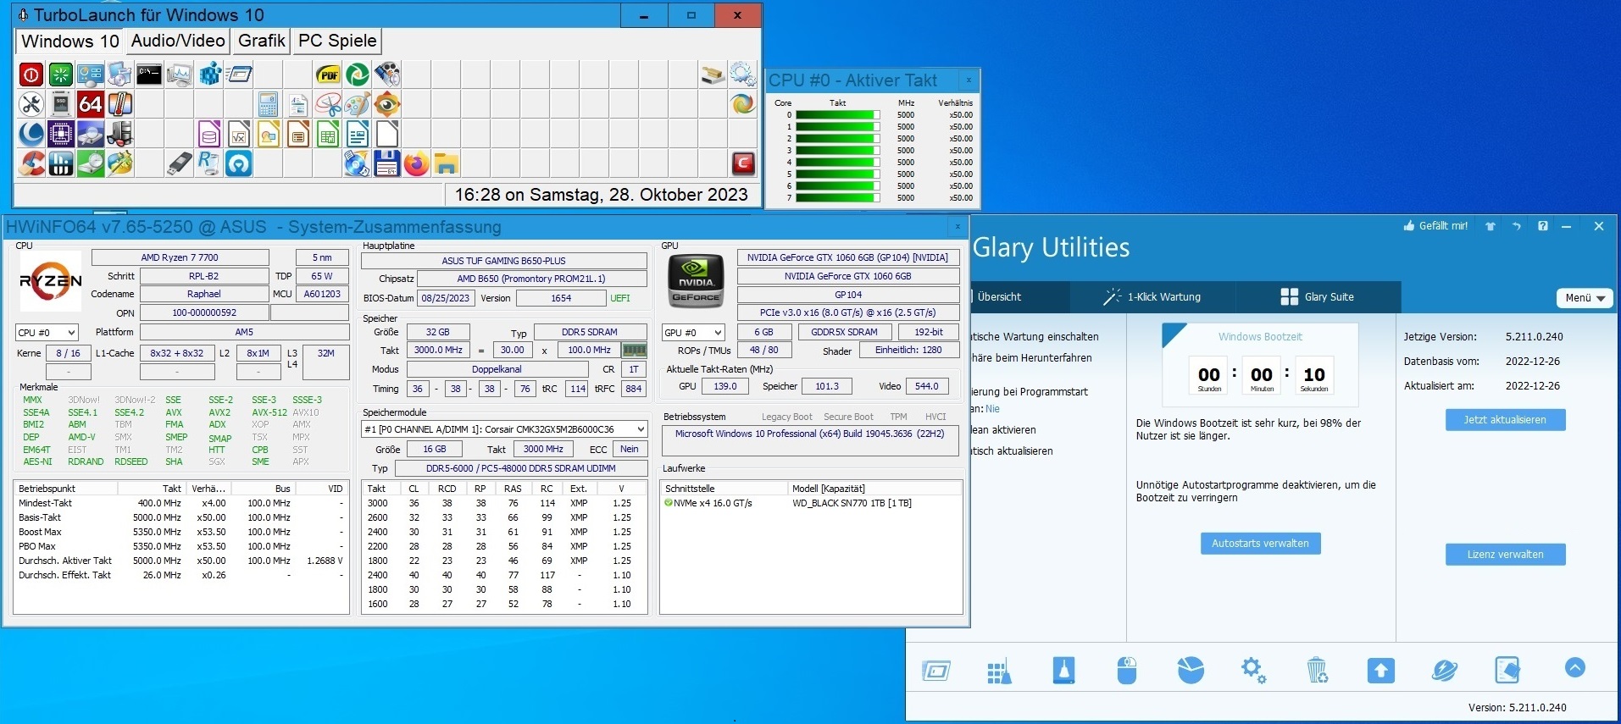Click the CCleaner broom icon
Viewport: 1621px width, 724px height.
pyautogui.click(x=31, y=163)
